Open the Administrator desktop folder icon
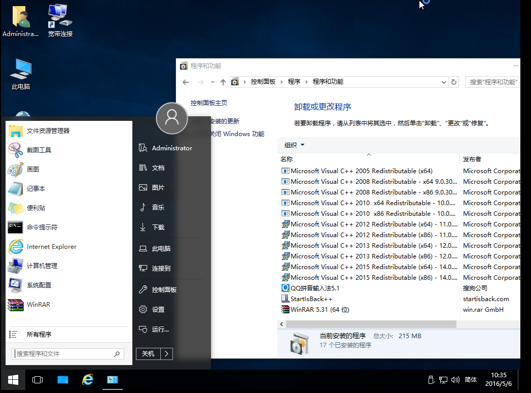This screenshot has height=393, width=531. tap(21, 20)
